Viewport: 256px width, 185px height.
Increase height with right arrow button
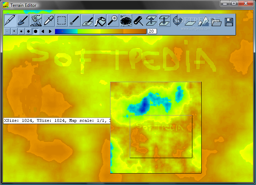(50, 31)
